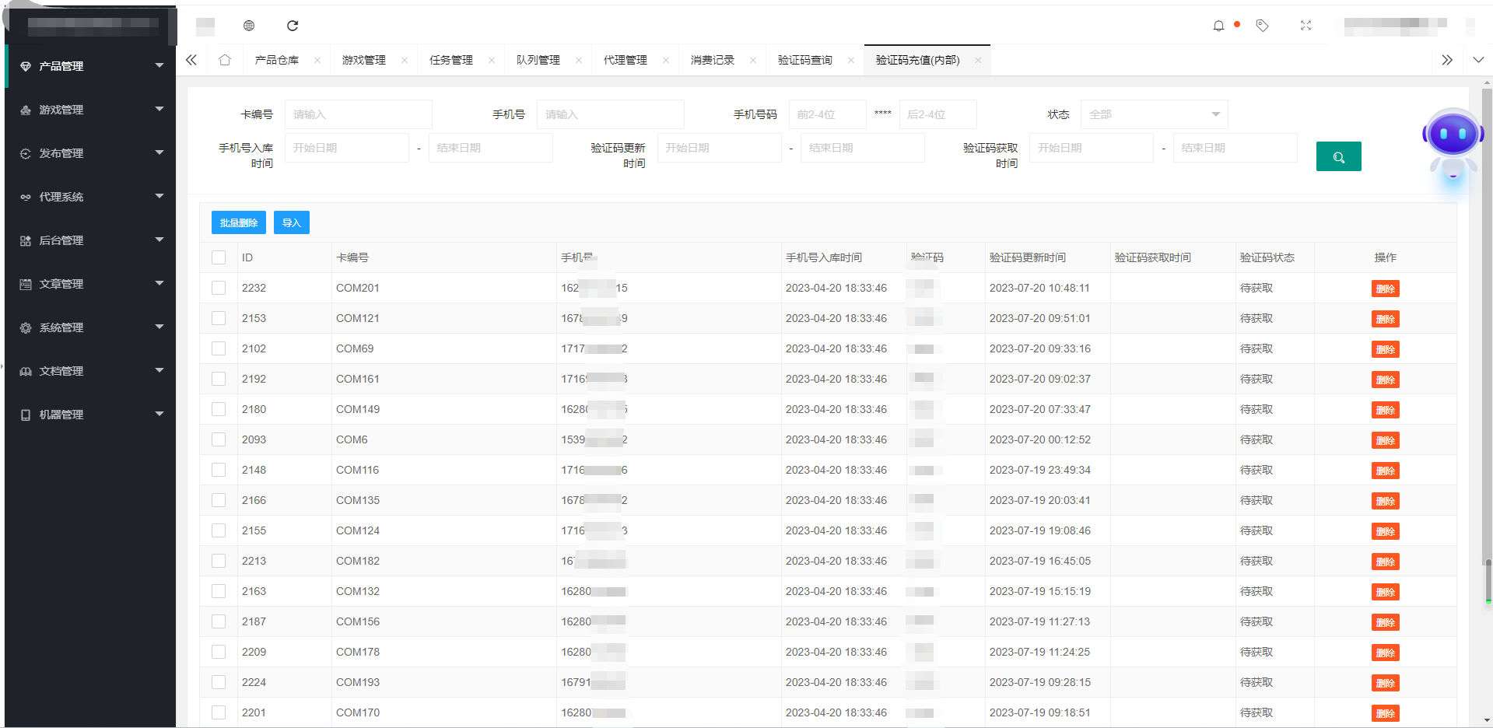
Task: Delete the row with card COM170
Action: [x=1385, y=713]
